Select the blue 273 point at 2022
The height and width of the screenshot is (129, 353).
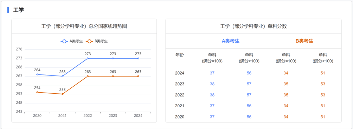click(x=88, y=58)
